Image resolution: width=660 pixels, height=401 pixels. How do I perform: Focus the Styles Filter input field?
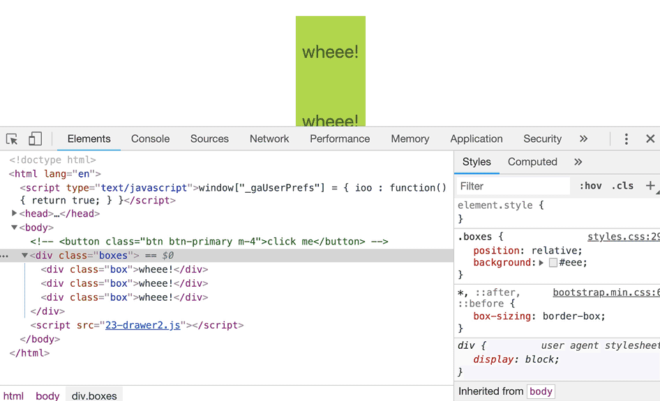[x=513, y=186]
